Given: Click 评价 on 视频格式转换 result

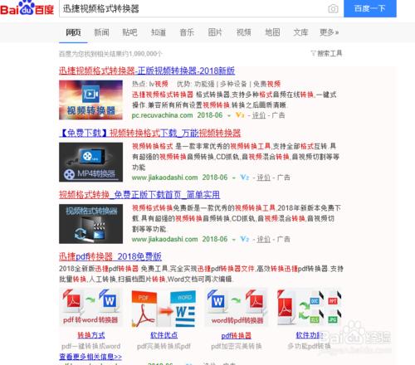Looking at the screenshot, I should tap(264, 239).
